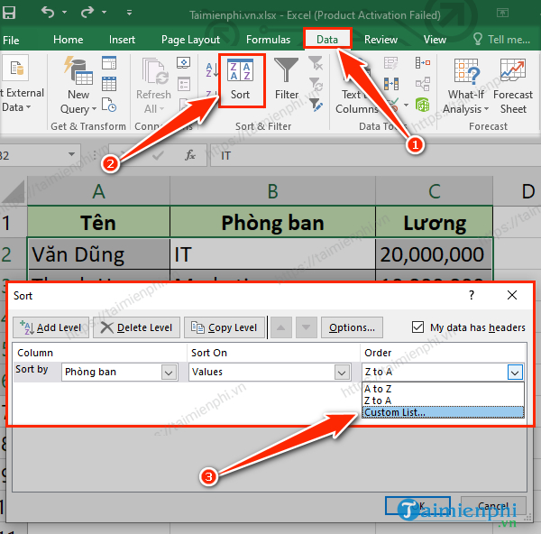Click the Connections icon
Viewport: 541px width, 534px height.
(184, 63)
